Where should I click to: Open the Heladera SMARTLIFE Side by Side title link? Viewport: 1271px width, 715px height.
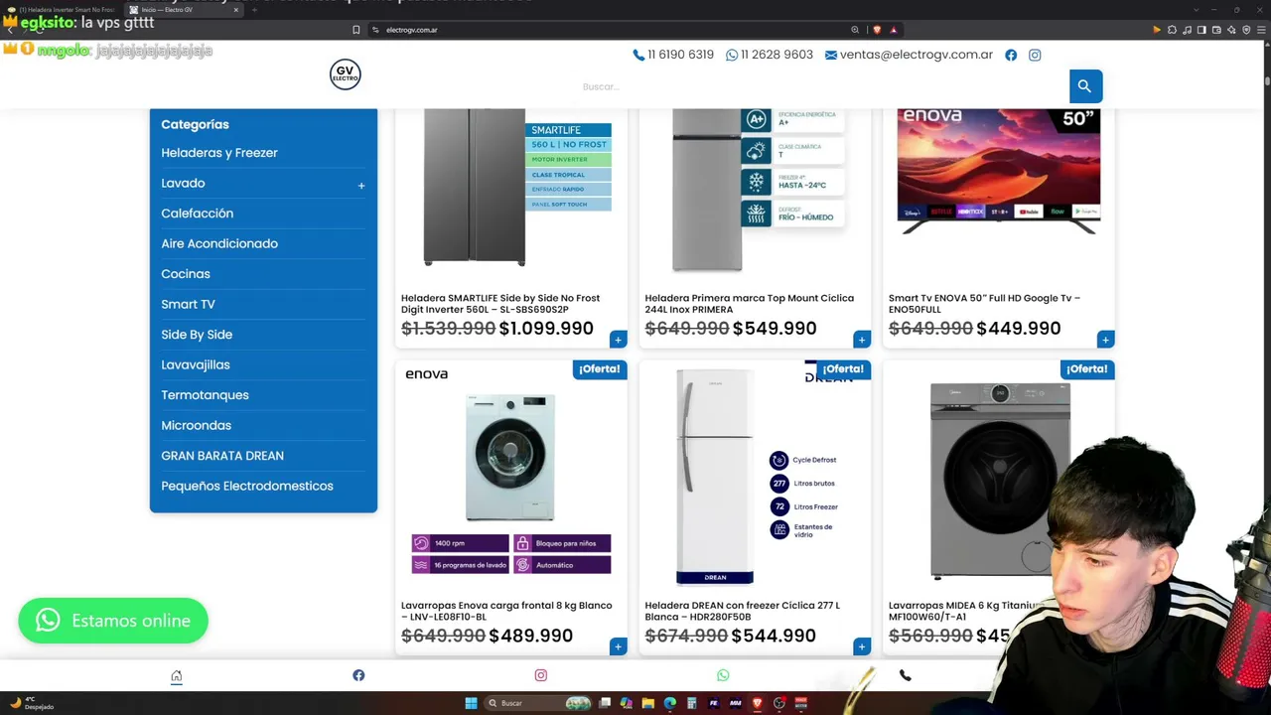coord(500,304)
